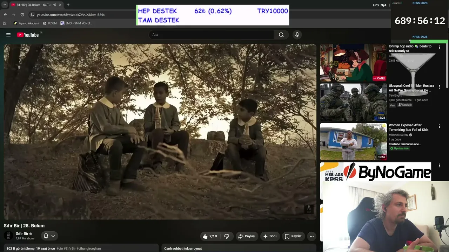Click the Dublajlı badge under the Ukraynalı video
This screenshot has width=449, height=252.
point(405,105)
